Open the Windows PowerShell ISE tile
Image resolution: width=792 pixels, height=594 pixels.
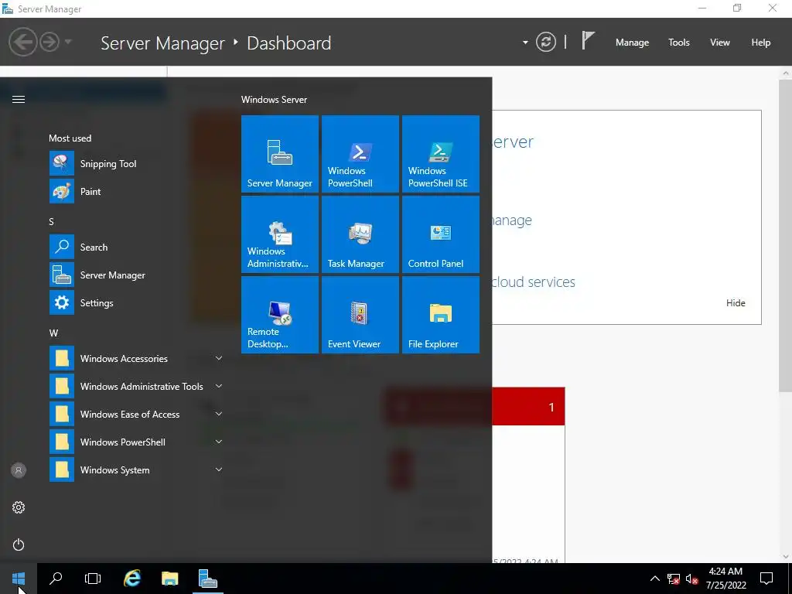coord(440,154)
